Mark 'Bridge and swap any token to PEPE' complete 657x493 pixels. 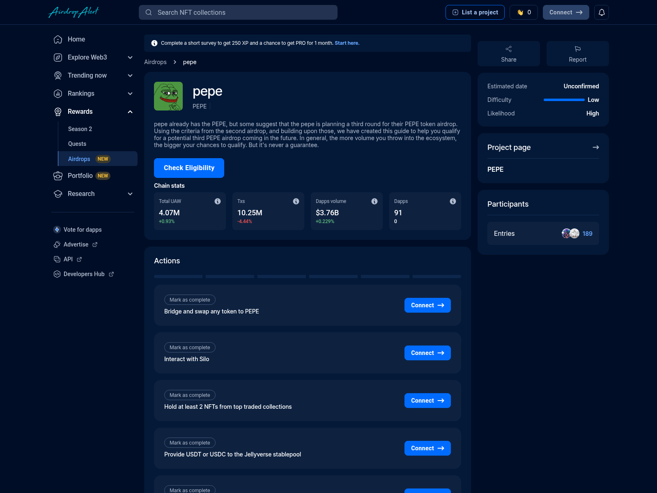pos(189,299)
